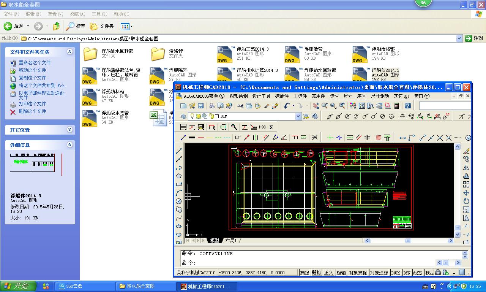This screenshot has width=486, height=292.
Task: Collapse the 文件和文件夹任务 panel
Action: [x=69, y=52]
